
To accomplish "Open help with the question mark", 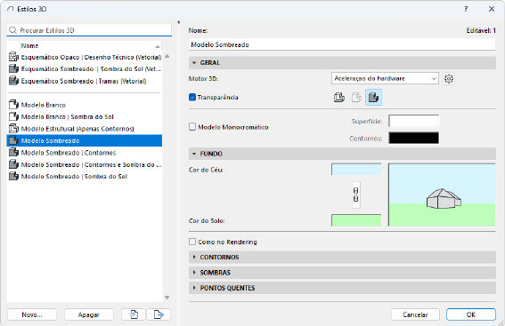I will click(x=466, y=9).
